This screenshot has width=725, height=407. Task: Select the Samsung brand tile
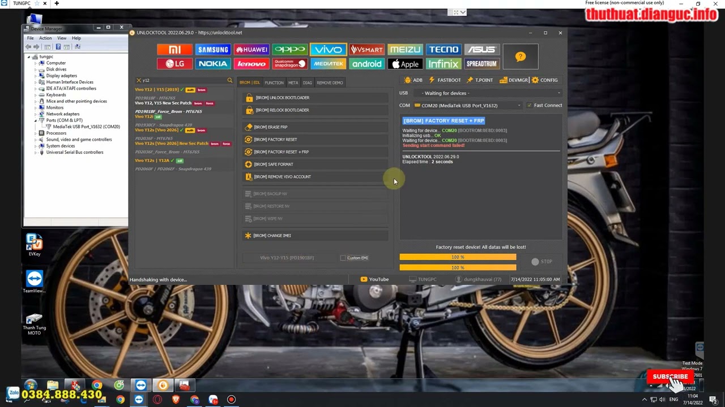coord(213,50)
